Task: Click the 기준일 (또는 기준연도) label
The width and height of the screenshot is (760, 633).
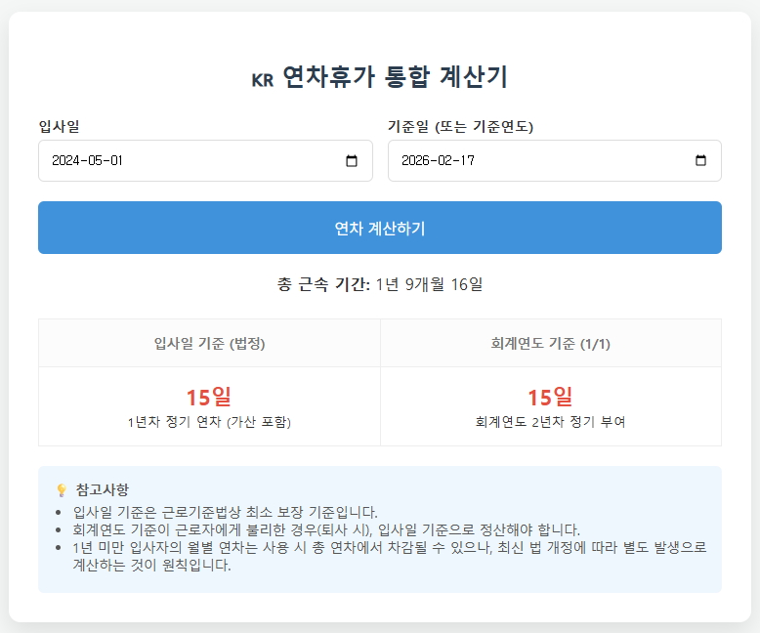Action: pos(460,126)
